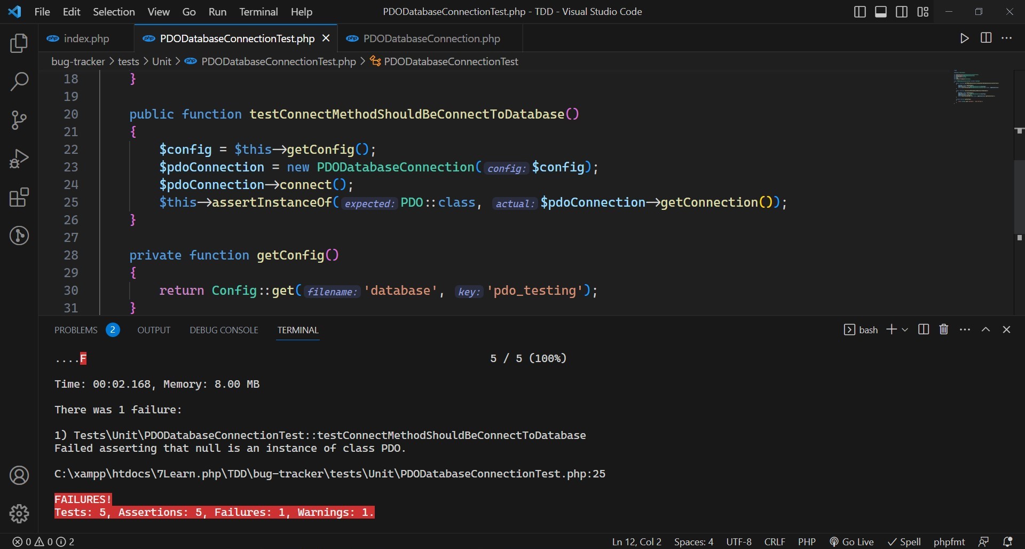1025x549 pixels.
Task: Add a new terminal with plus icon
Action: (x=892, y=330)
